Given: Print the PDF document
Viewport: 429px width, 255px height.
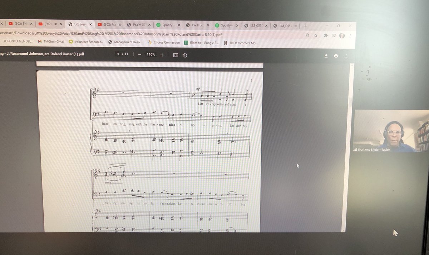Looking at the screenshot, I should (336, 56).
